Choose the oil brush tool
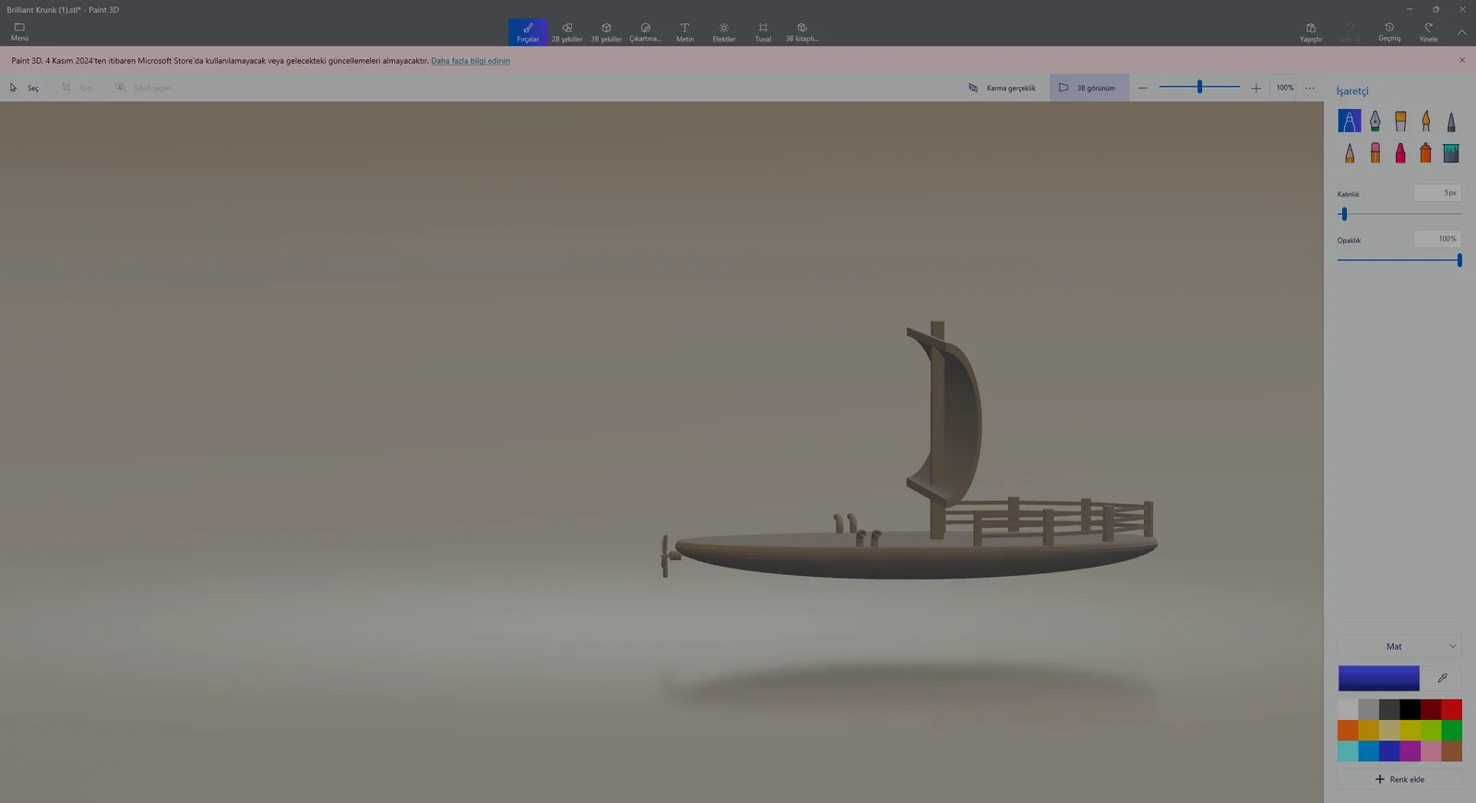The height and width of the screenshot is (803, 1476). [1400, 121]
